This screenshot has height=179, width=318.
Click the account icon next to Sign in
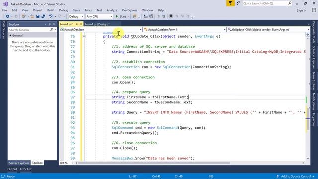click(x=314, y=10)
